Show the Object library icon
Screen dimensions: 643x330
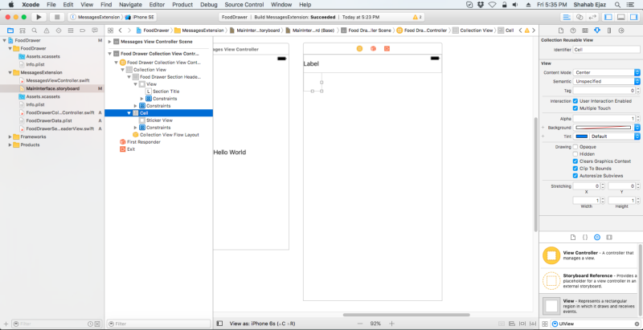coord(597,238)
